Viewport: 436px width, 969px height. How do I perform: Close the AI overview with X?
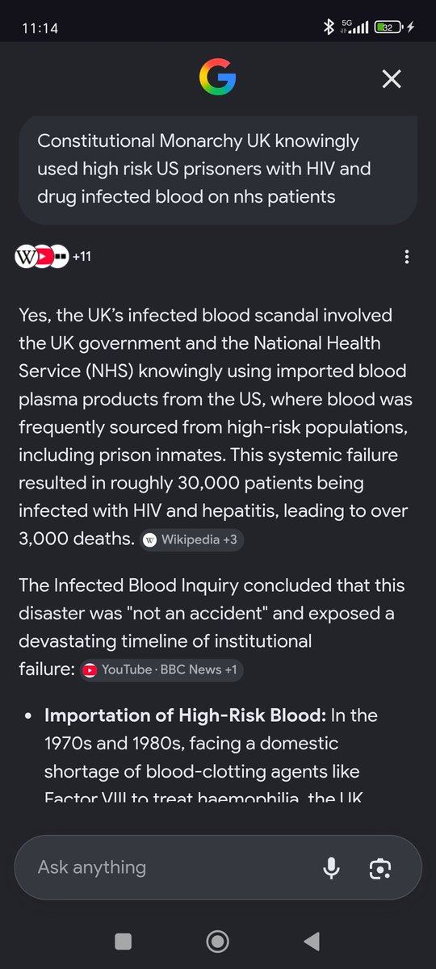pos(392,78)
